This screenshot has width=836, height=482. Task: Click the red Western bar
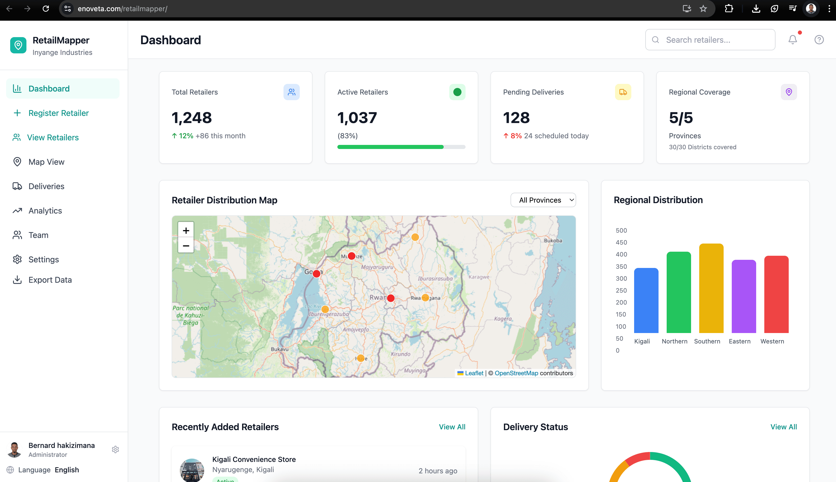point(777,294)
